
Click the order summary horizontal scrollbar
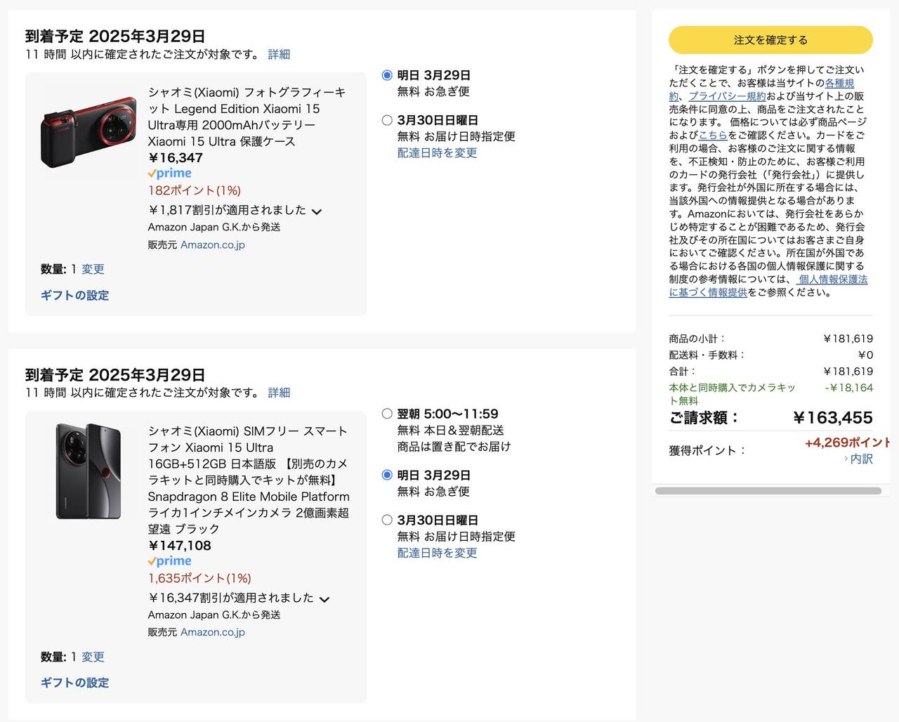768,491
